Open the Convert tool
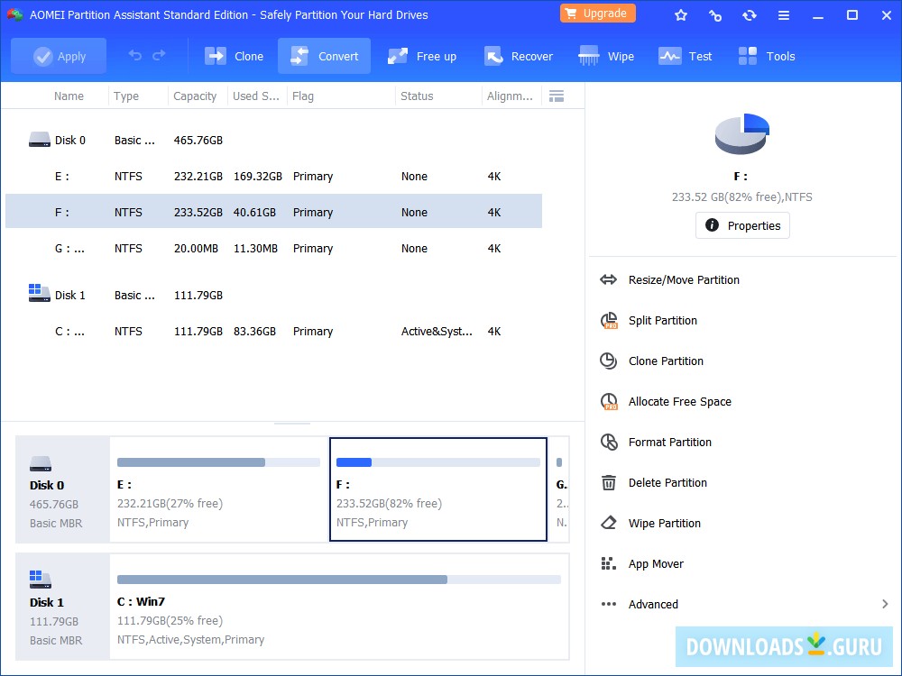This screenshot has width=902, height=676. 324,55
